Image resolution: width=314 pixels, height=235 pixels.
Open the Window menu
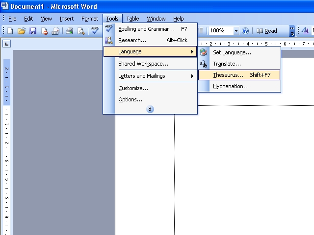tap(156, 19)
